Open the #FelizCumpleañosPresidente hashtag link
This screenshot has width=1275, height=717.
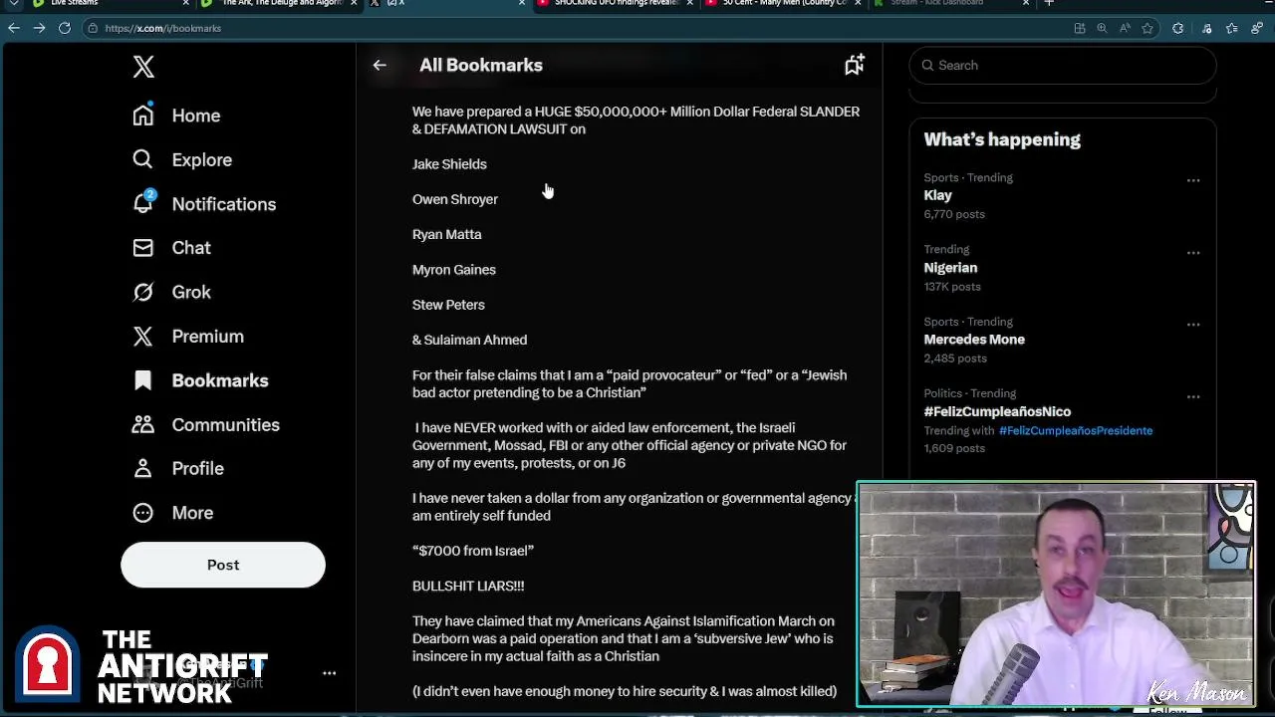point(1076,431)
